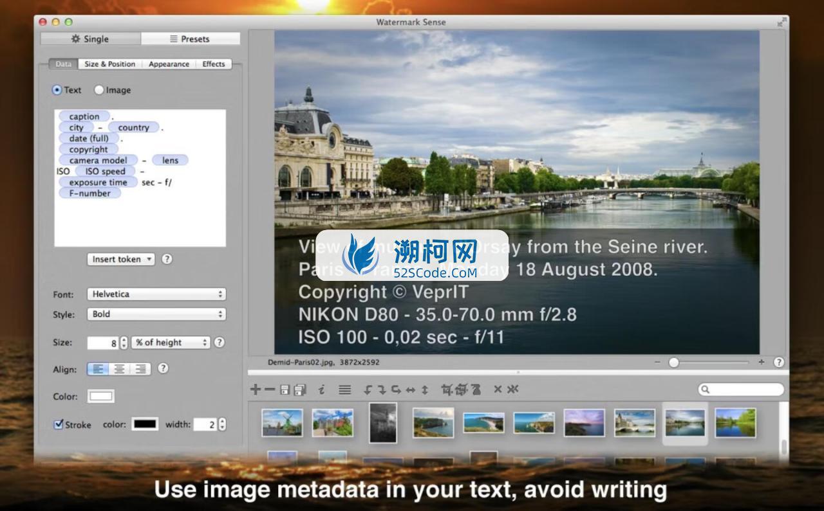824x511 pixels.
Task: Click the Size value stepper
Action: pos(124,343)
